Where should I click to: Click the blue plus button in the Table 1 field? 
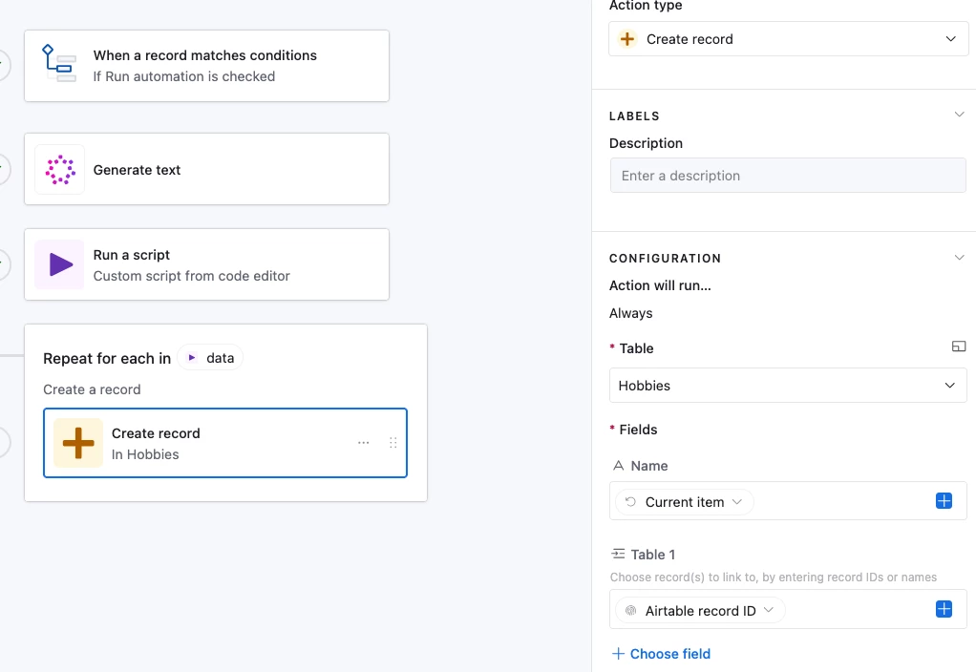coord(944,610)
